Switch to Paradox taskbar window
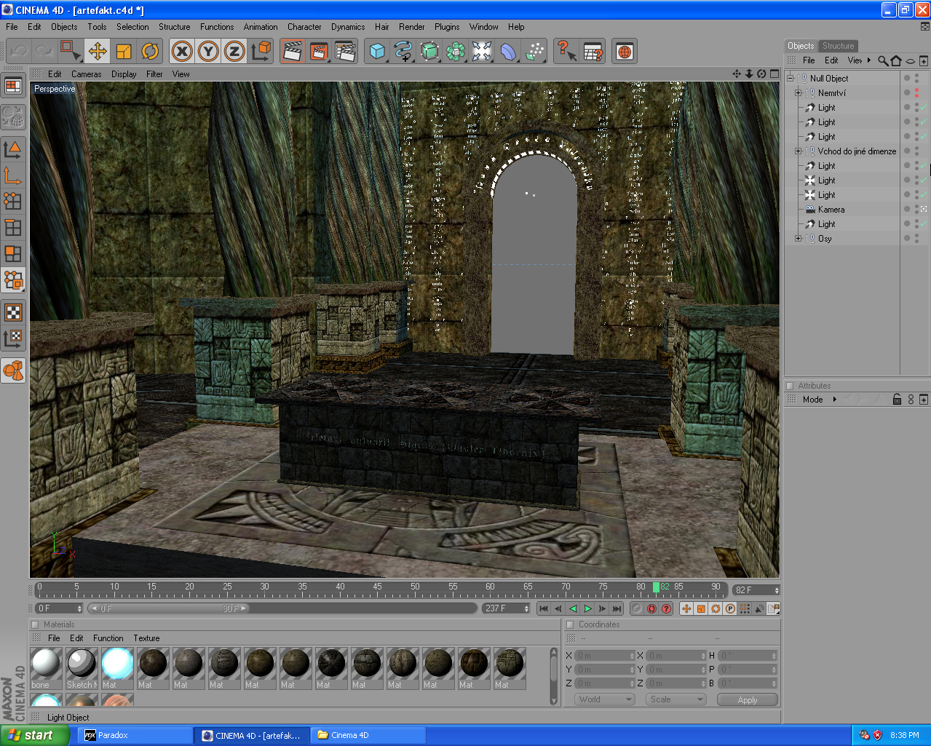This screenshot has width=931, height=746. (135, 735)
